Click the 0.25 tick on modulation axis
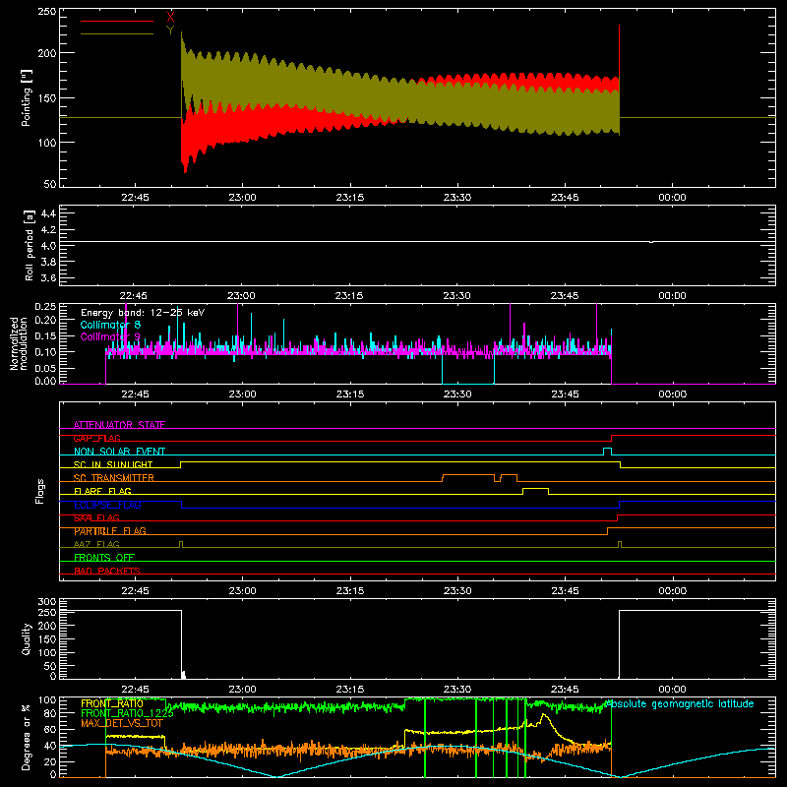 (45, 307)
